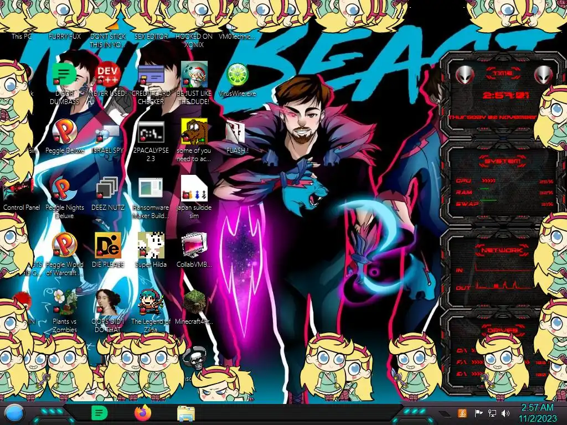Open the NEVER USED! Dev-C++ shortcut

tap(108, 75)
